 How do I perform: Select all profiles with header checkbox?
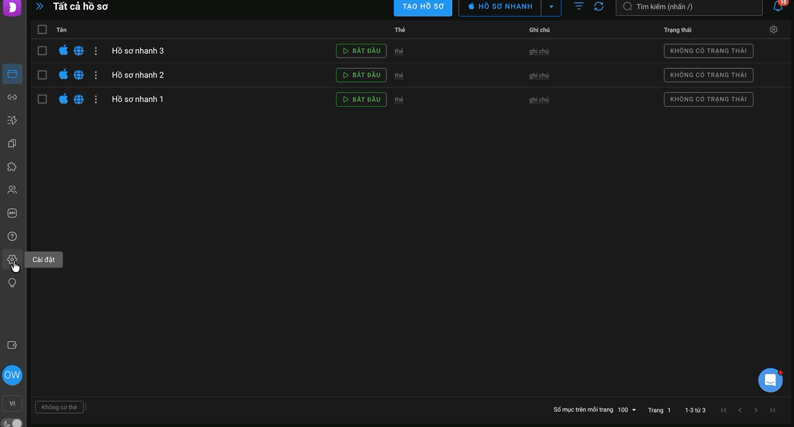tap(42, 29)
